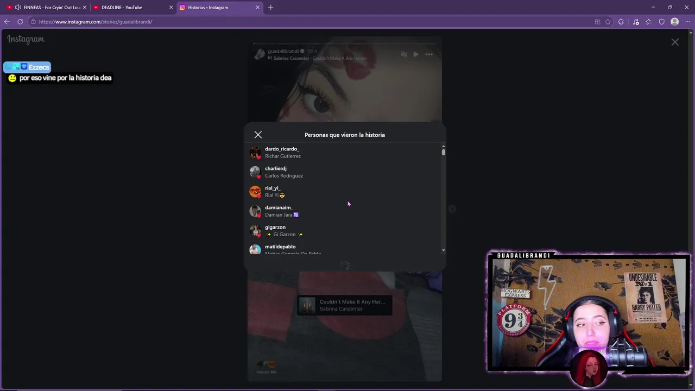Open favorites list icon

pyautogui.click(x=648, y=22)
